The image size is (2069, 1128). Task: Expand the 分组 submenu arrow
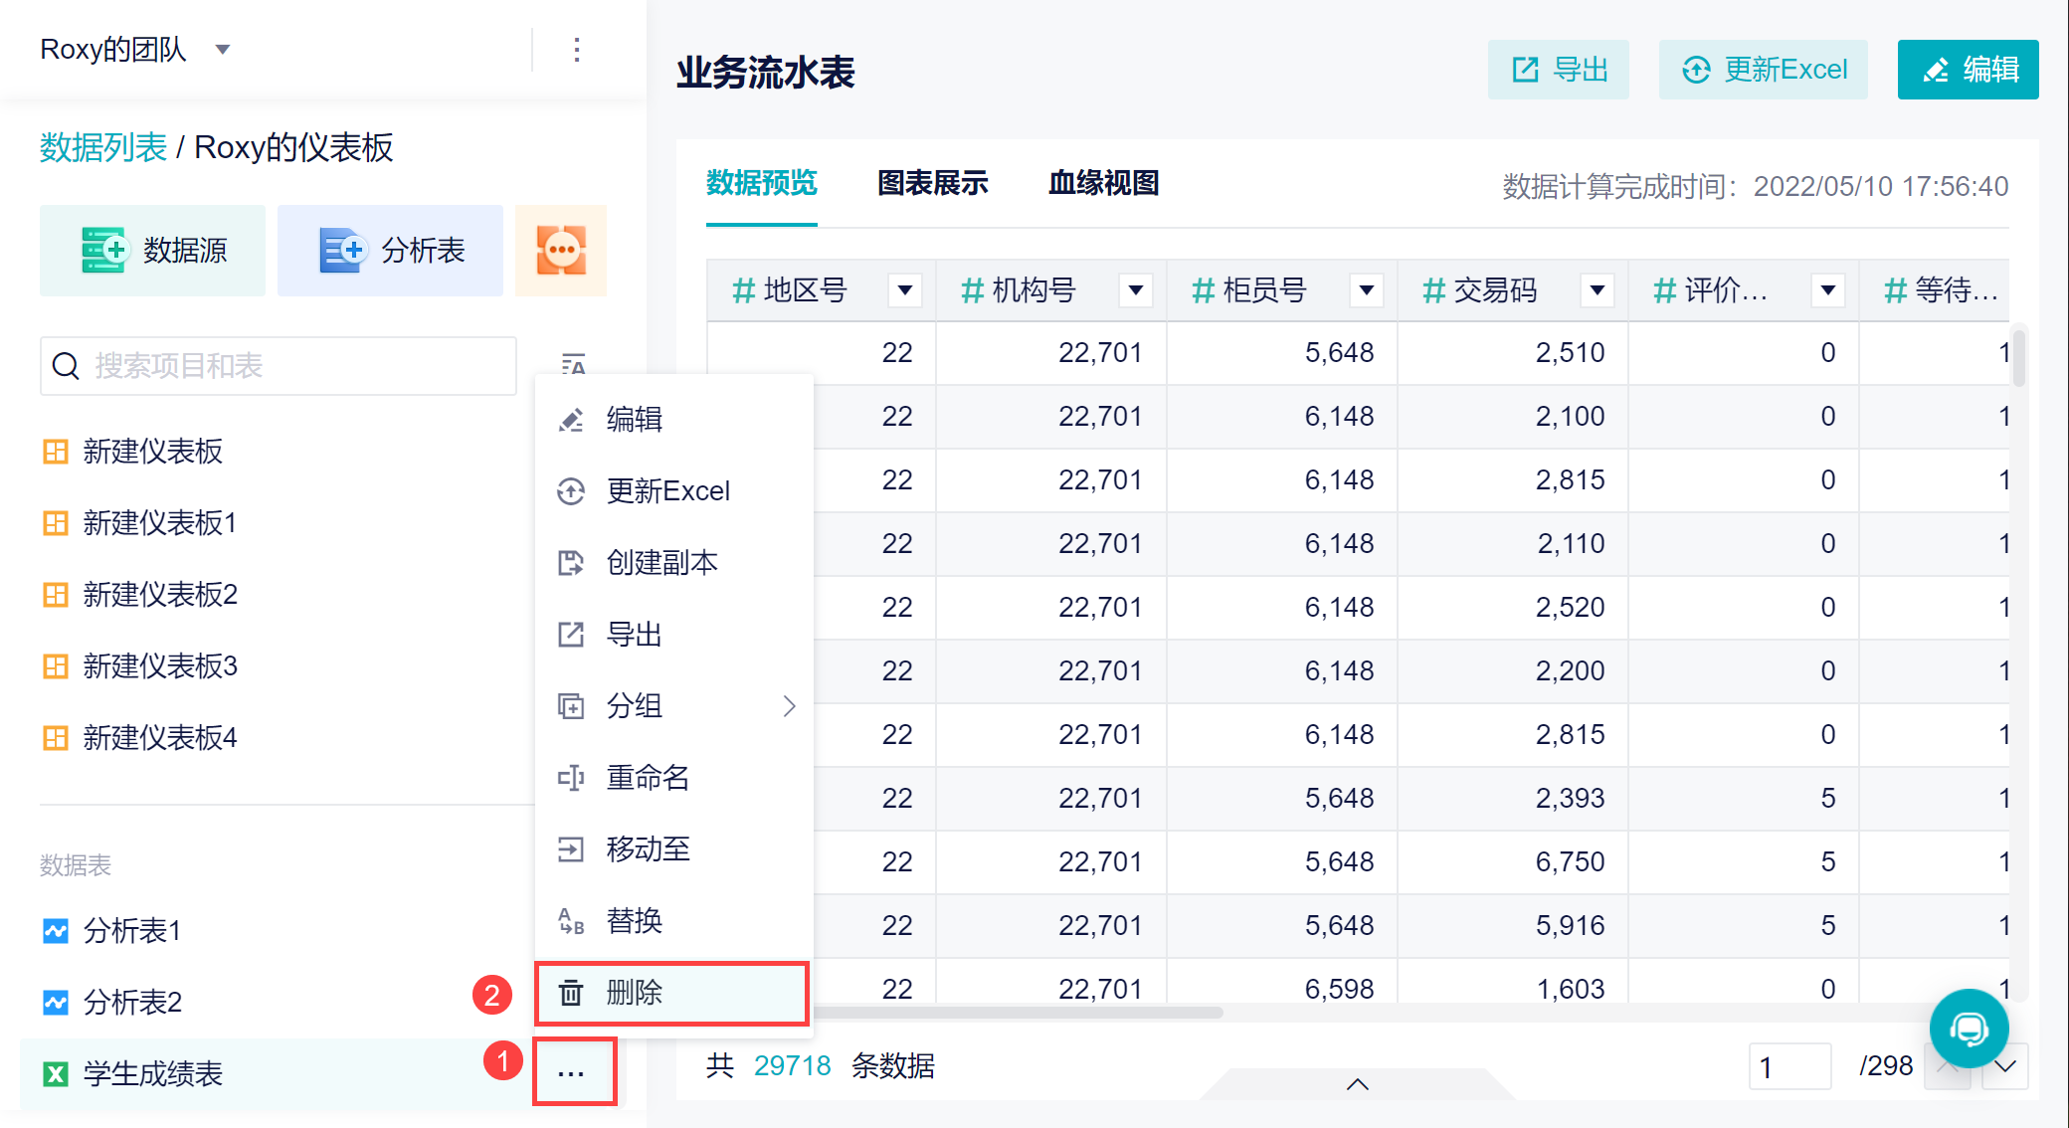(x=789, y=706)
